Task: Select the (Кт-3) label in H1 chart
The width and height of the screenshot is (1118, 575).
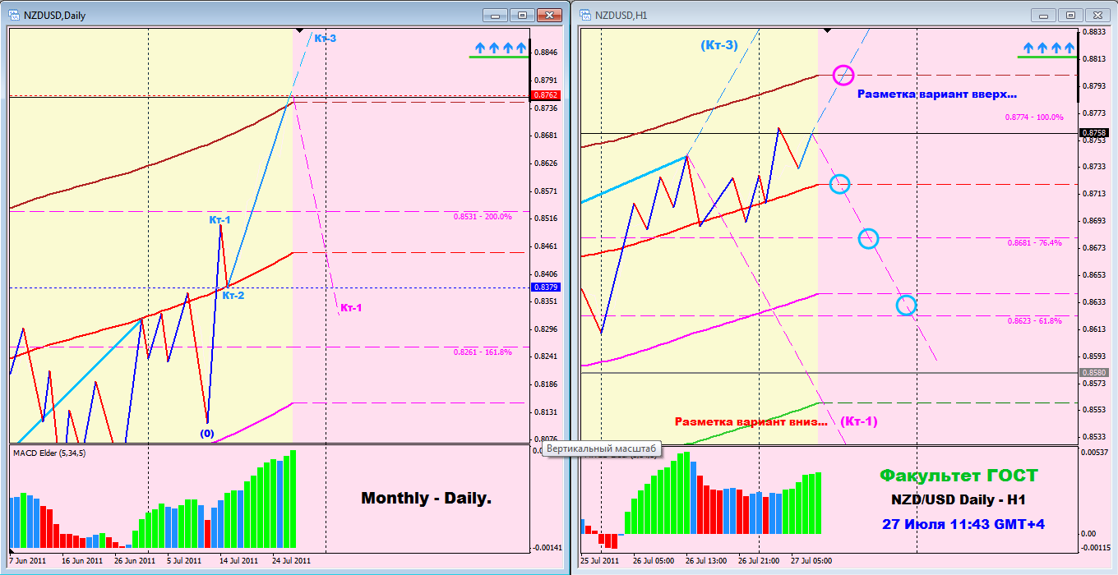Action: point(718,45)
